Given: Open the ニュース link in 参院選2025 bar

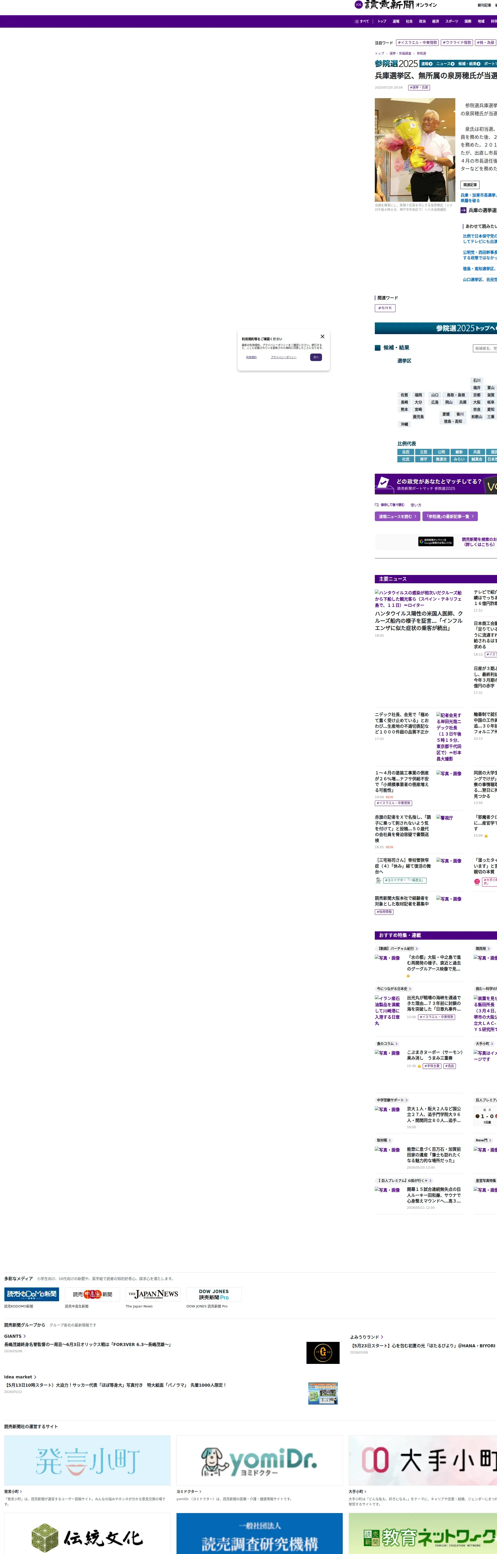Looking at the screenshot, I should 445,64.
